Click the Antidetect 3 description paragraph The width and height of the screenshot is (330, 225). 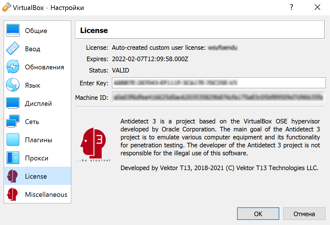(220, 137)
